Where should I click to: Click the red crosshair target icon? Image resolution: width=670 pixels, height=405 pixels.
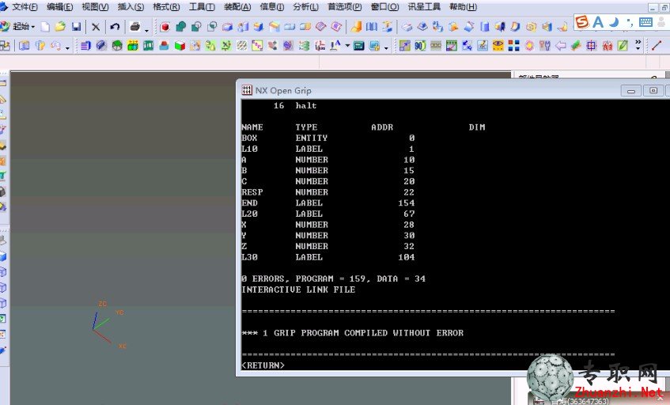pyautogui.click(x=592, y=45)
